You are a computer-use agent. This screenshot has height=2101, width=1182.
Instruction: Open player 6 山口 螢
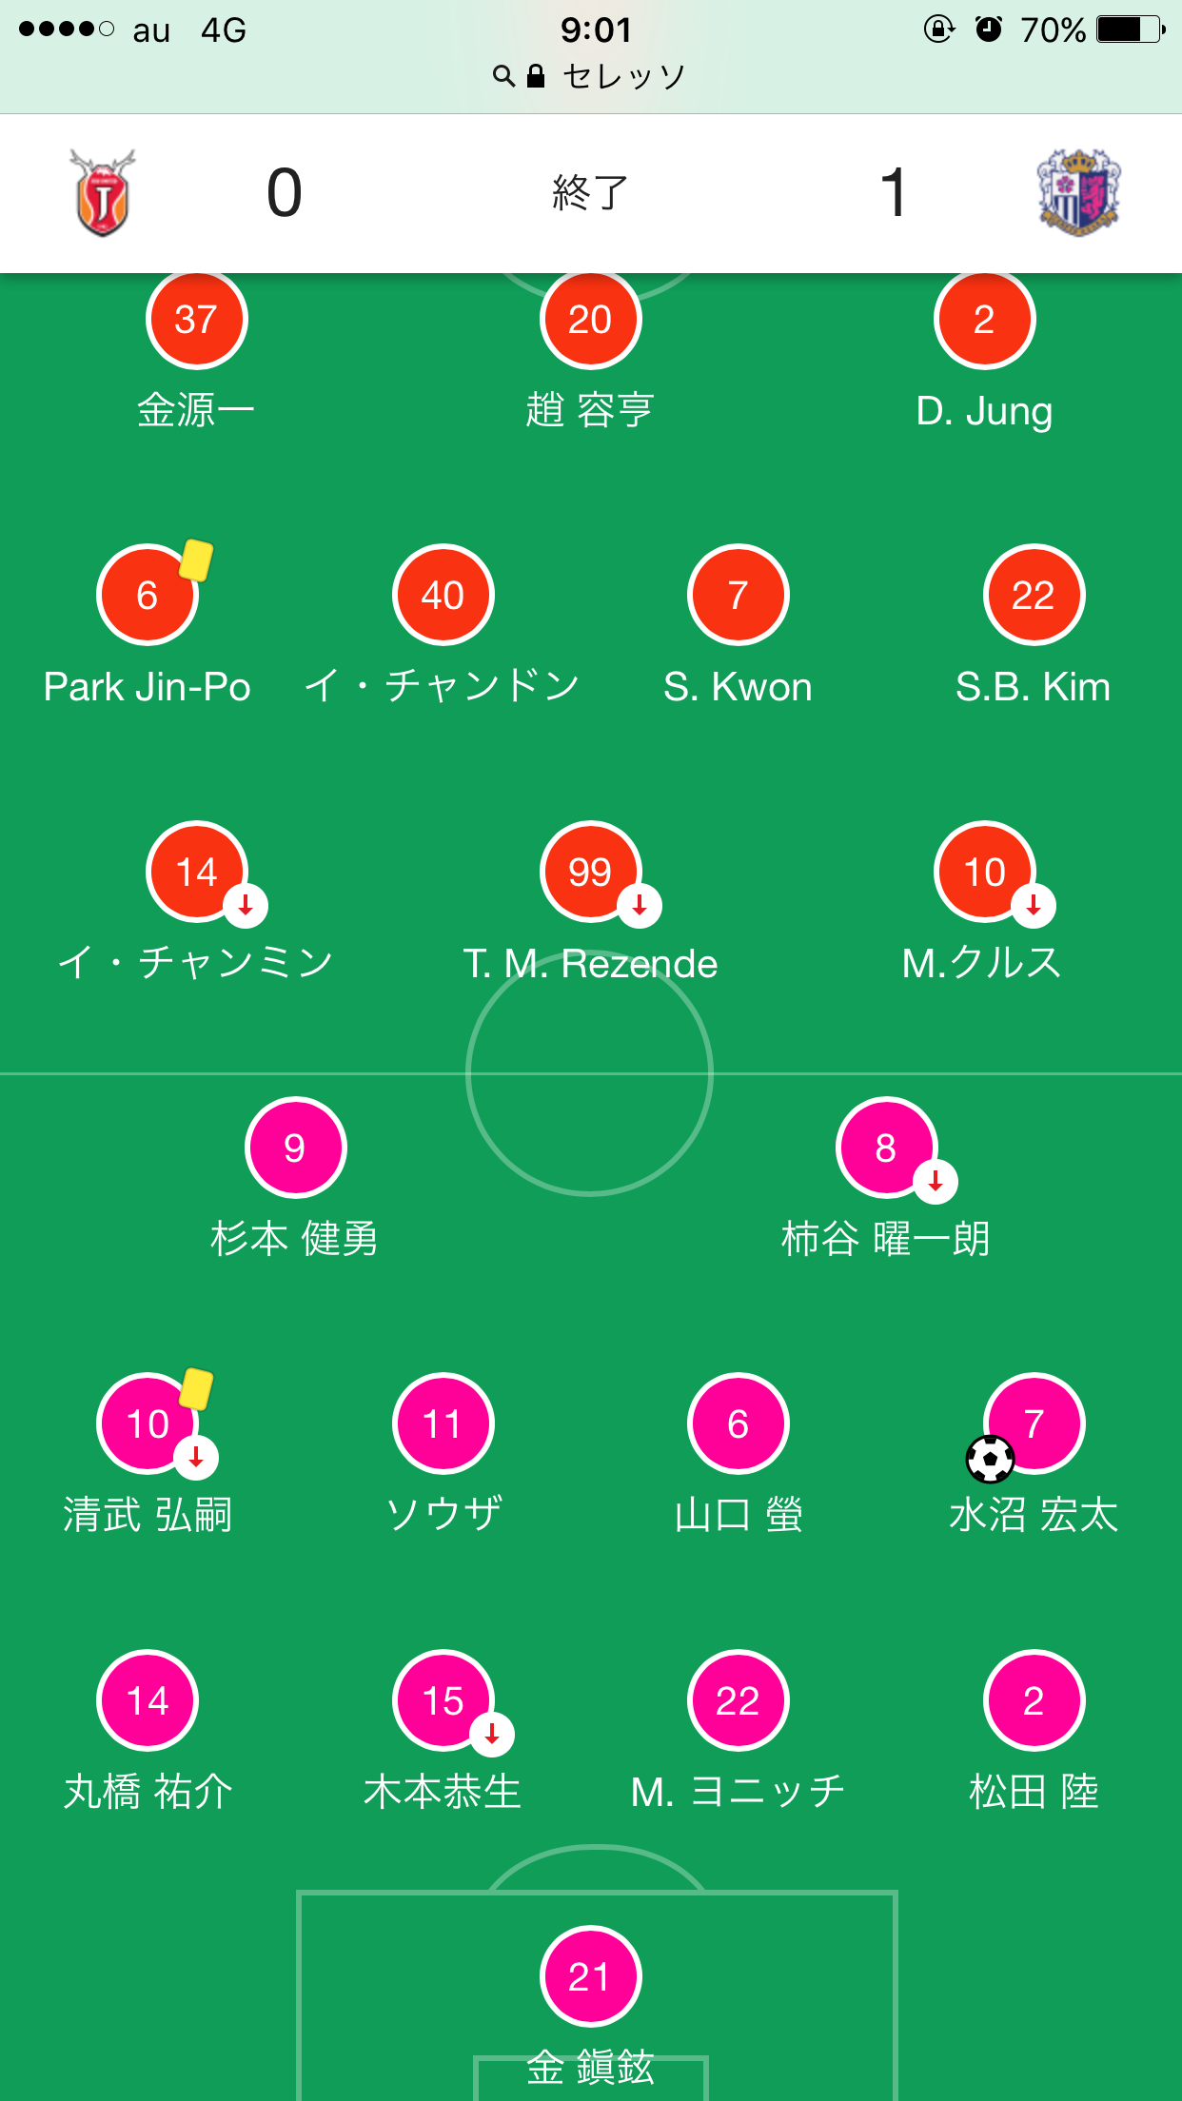[738, 1424]
